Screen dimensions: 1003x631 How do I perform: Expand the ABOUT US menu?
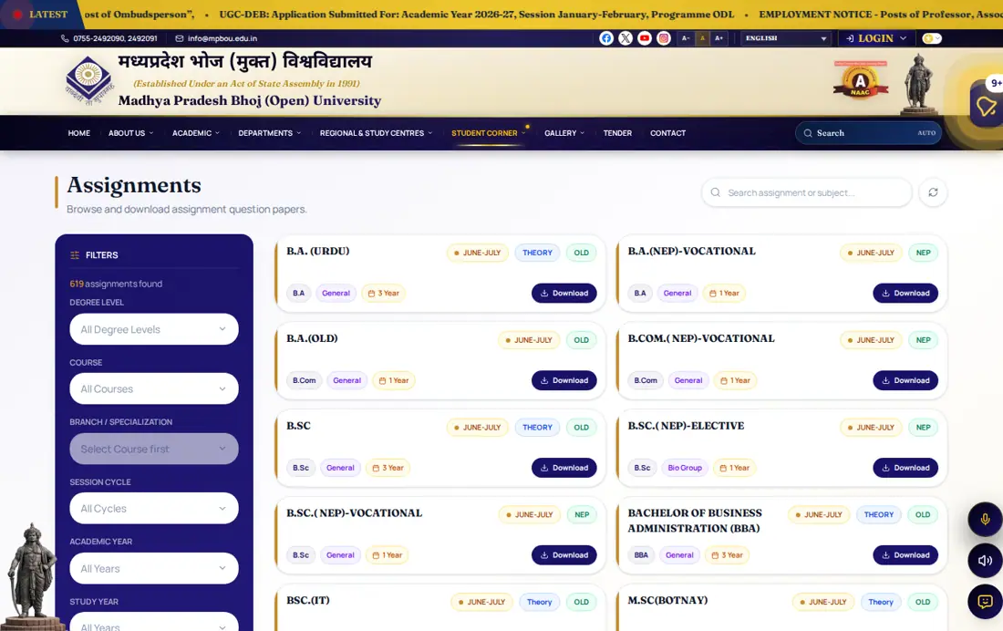coord(130,133)
